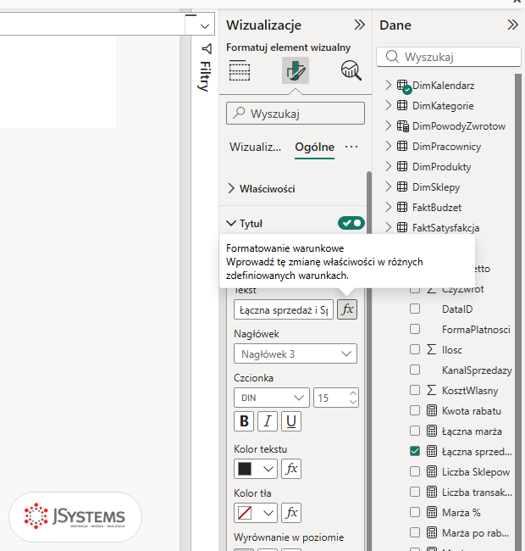Click the Wyszukaj field in format pane

pyautogui.click(x=296, y=113)
